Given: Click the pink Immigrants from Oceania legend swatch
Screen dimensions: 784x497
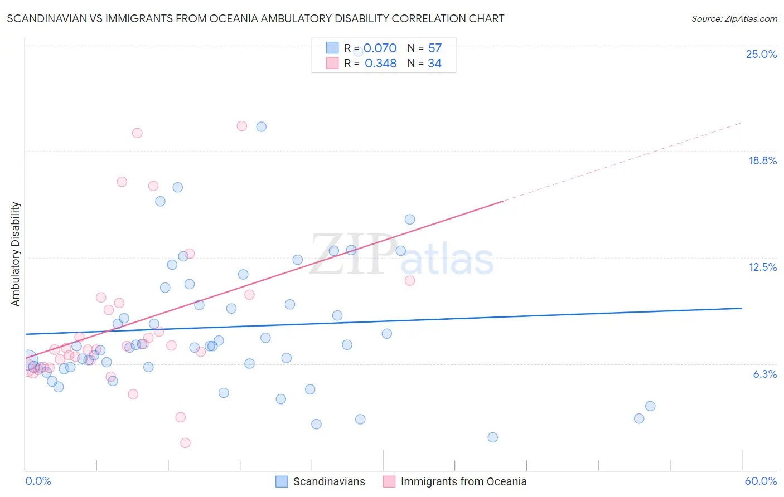Looking at the screenshot, I should click(389, 481).
